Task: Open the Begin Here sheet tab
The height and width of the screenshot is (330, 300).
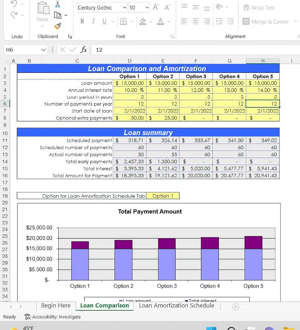Action: coord(56,305)
